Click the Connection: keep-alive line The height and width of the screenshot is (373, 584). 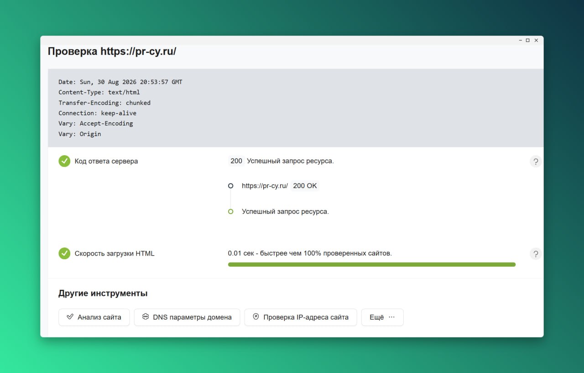(x=97, y=113)
